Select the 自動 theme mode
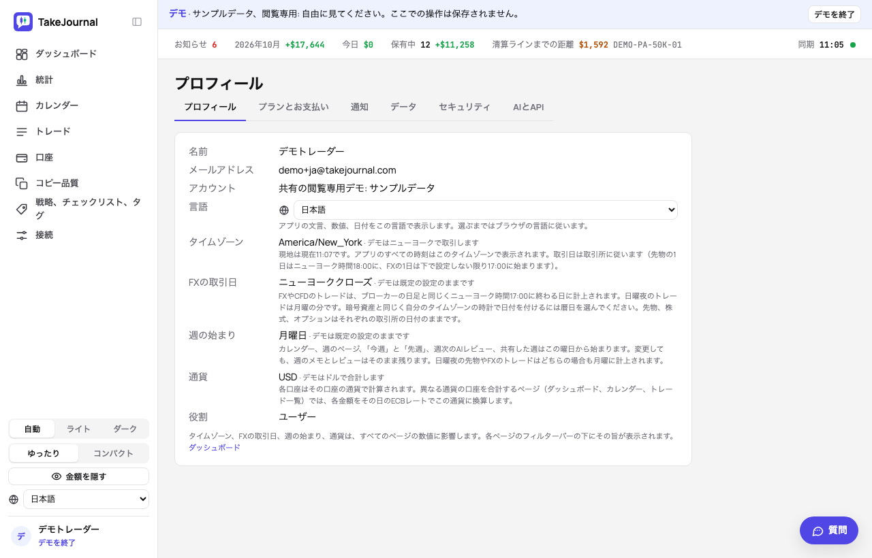The image size is (872, 558). point(32,429)
